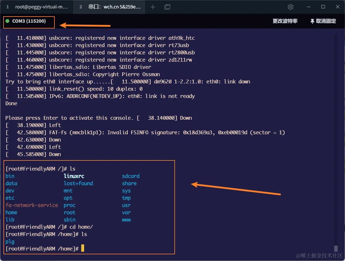Minimize the terminal window
This screenshot has height=261, width=345.
point(309,7)
